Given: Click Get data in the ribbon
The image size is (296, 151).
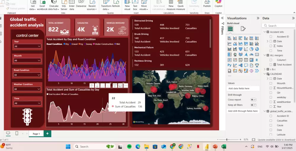Looking at the screenshot, I should pyautogui.click(x=33, y=5).
